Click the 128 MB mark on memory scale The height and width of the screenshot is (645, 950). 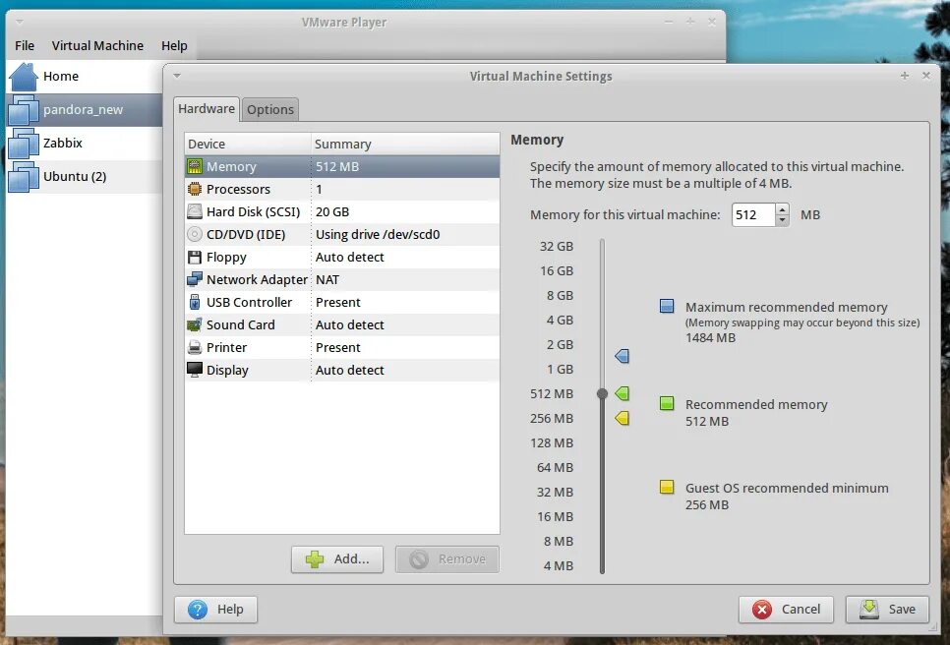coord(552,442)
